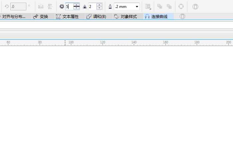The height and width of the screenshot is (150, 233).
Task: Switch to the 文本属性 tab
Action: (67, 16)
